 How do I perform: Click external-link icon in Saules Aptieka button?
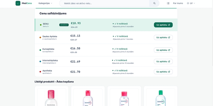pyautogui.click(x=169, y=37)
